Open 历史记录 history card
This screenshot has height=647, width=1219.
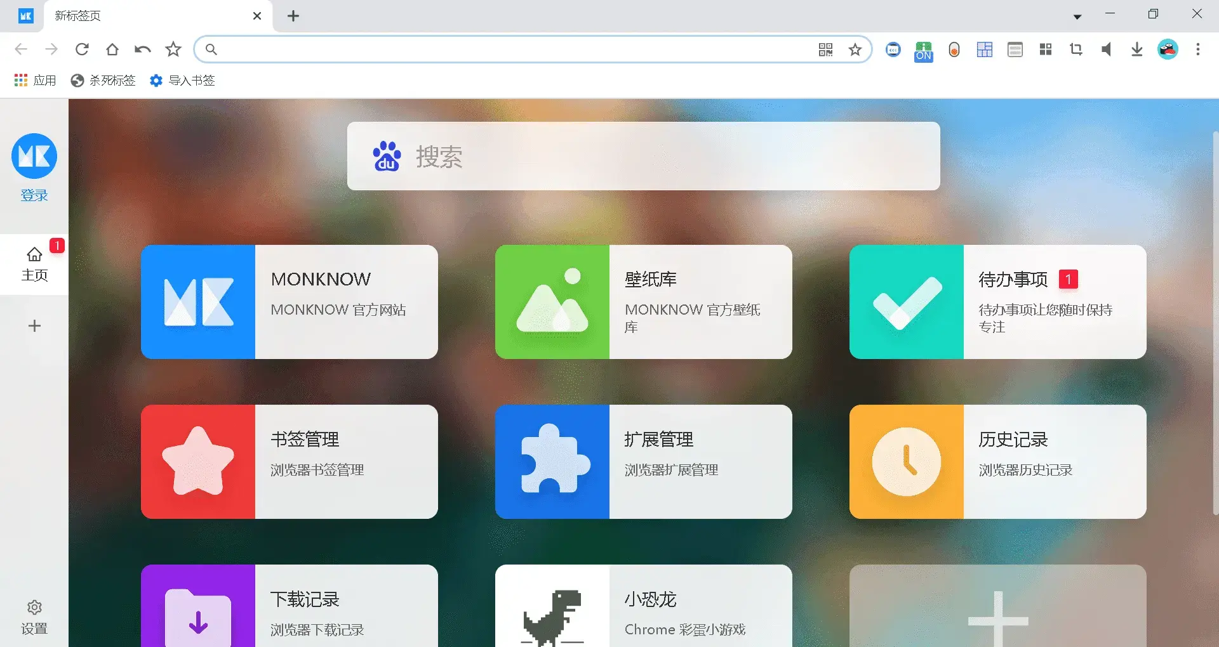[x=998, y=462]
